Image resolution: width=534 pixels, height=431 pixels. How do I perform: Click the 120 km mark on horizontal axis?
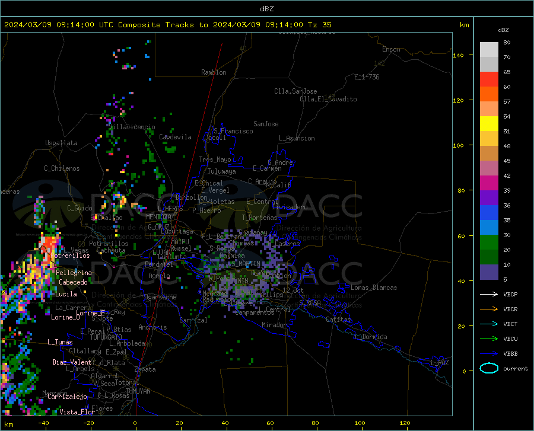point(405,423)
